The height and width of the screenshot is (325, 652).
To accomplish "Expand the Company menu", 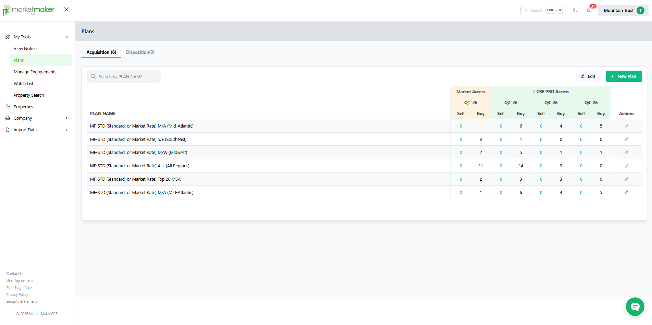I will tap(66, 118).
